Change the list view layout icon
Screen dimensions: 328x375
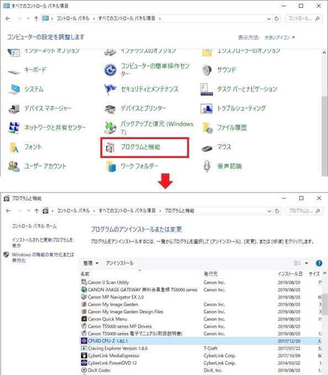pyautogui.click(x=298, y=263)
